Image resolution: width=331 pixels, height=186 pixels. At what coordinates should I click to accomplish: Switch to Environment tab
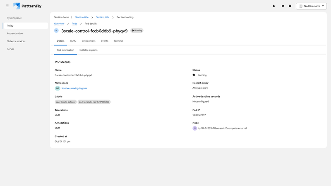point(89,41)
